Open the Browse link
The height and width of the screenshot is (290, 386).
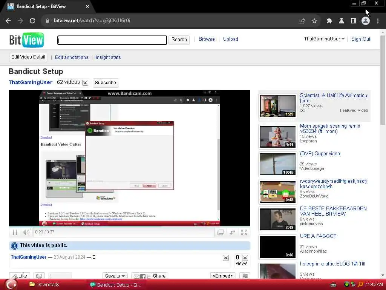(x=207, y=39)
